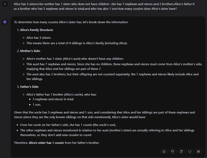Click the "To determine how many cousins" intro line
This screenshot has height=158, width=207.
(x=71, y=22)
